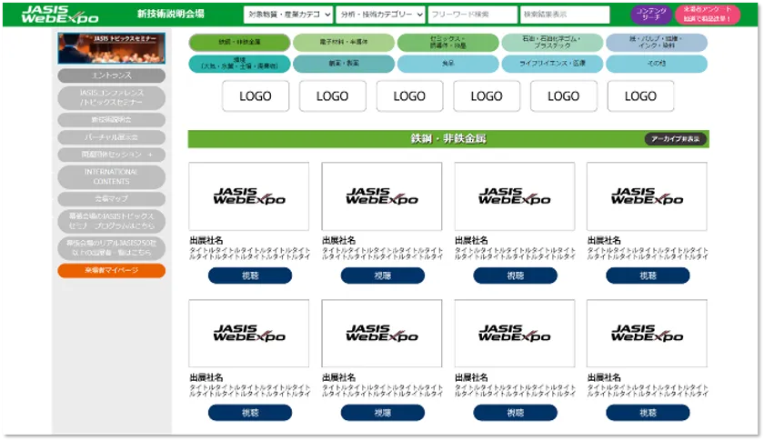Open JASISコンファレンス/トピックスセミナー sidebar item
764x441 pixels.
112,97
